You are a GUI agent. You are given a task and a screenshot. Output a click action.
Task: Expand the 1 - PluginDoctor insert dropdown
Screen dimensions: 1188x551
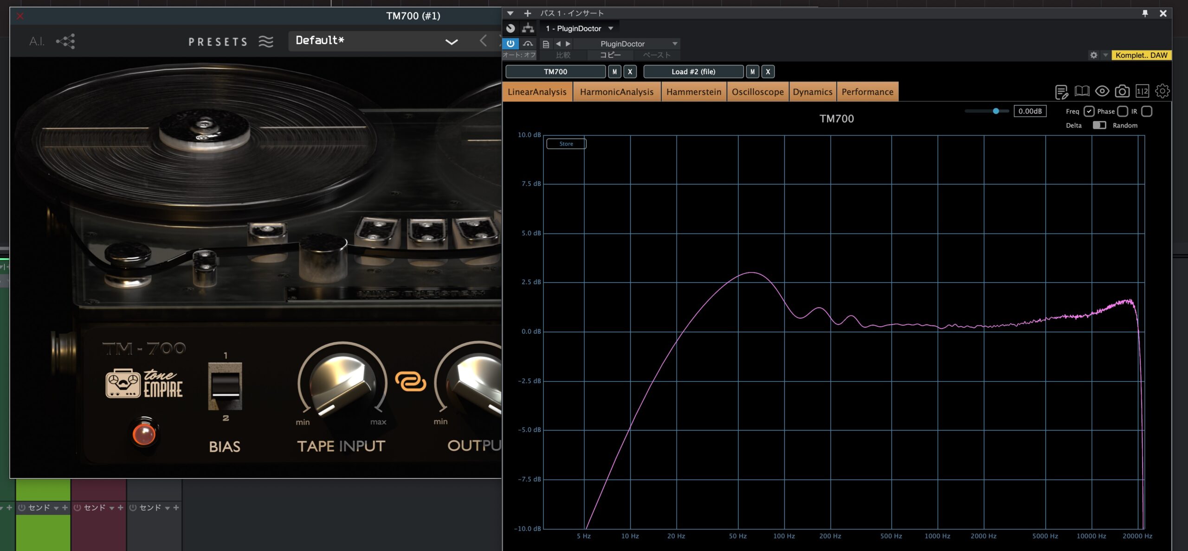pyautogui.click(x=611, y=28)
